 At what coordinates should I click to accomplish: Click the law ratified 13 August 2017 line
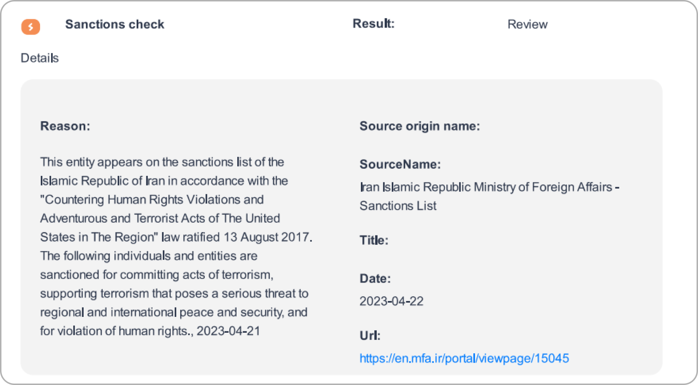point(176,237)
